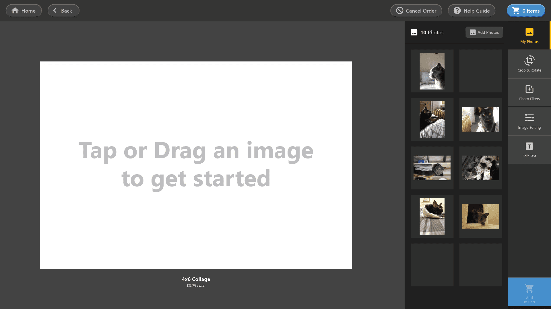Open the Image Editing sliders panel
The width and height of the screenshot is (551, 309).
[x=529, y=121]
